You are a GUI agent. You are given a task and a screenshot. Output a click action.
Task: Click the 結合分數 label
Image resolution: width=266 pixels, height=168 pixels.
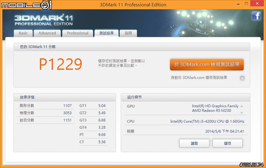pos(27,120)
